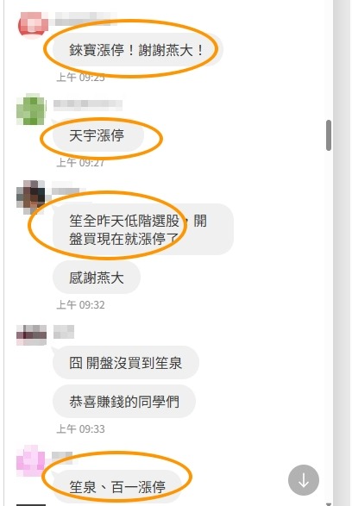Select the message 恭喜賺錢的同學們

(x=124, y=402)
